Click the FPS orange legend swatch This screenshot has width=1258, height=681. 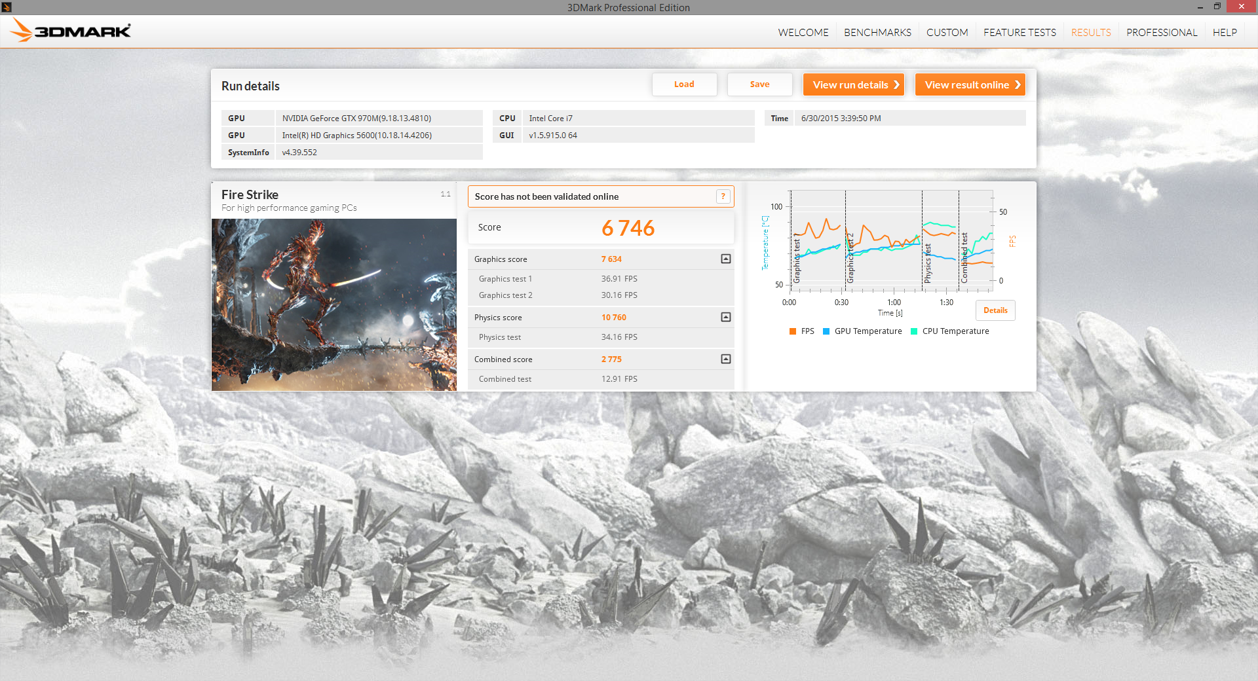point(793,331)
